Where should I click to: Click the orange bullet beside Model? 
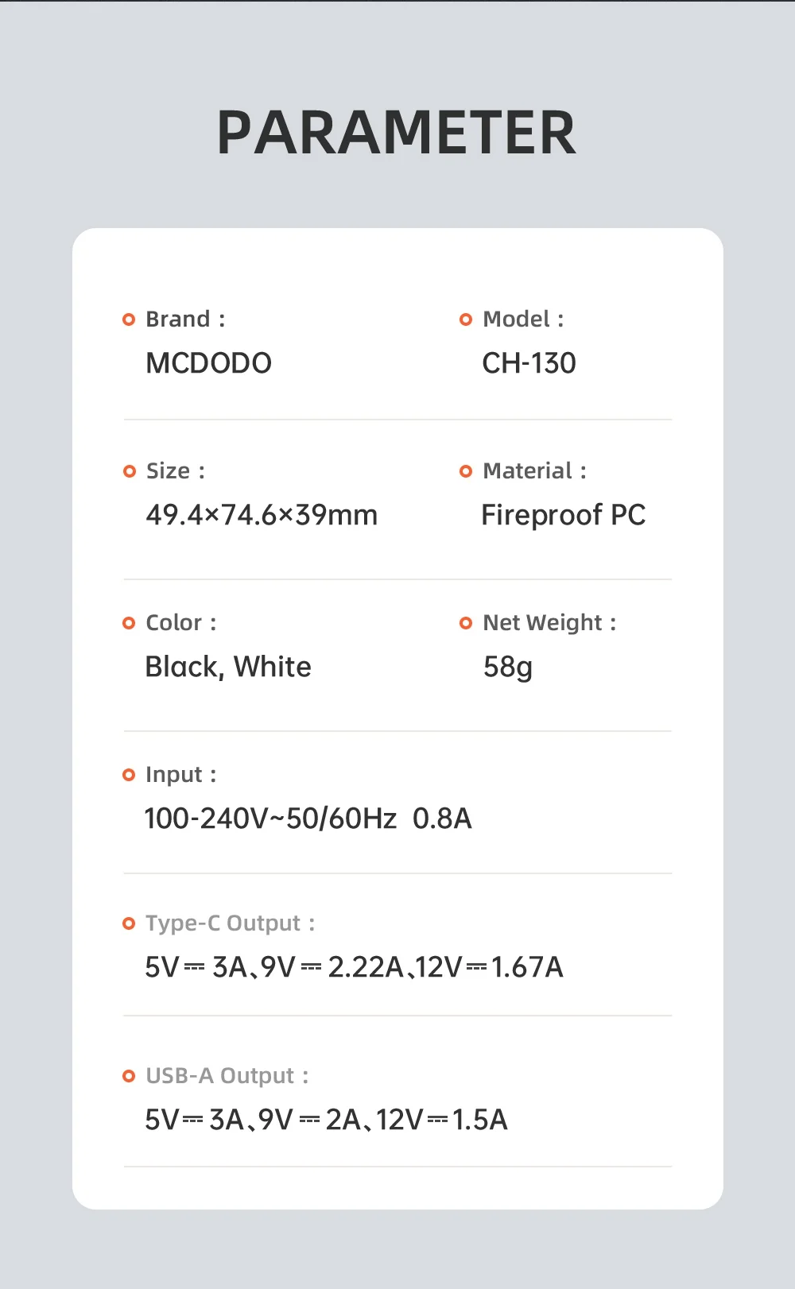point(466,319)
